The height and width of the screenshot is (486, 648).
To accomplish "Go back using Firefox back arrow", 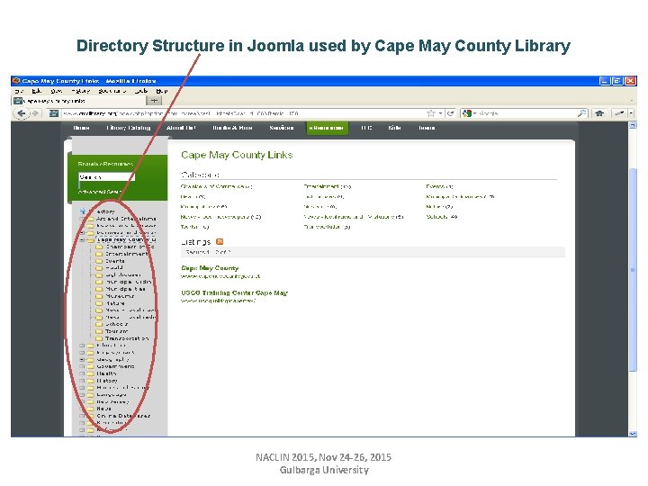I will [22, 113].
